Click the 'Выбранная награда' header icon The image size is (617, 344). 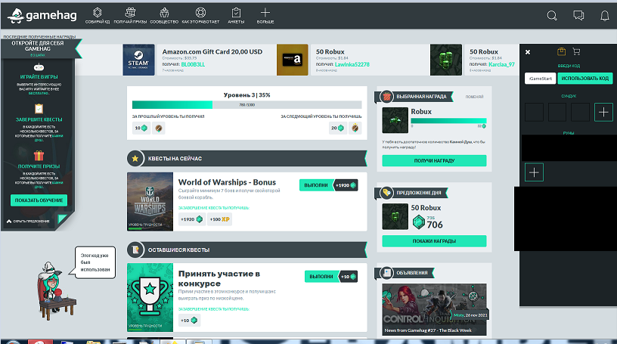(386, 97)
